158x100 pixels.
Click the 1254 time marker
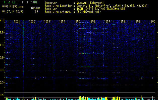[x=62, y=21]
